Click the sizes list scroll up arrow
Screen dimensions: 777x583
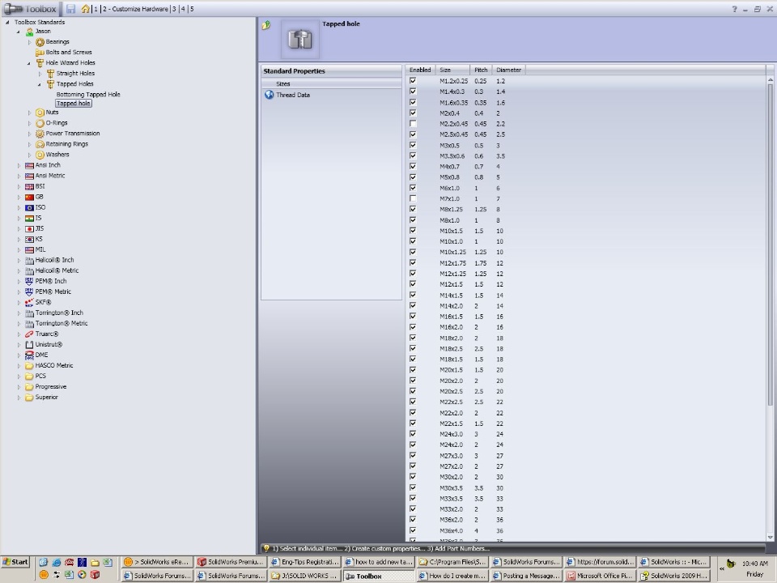[770, 80]
